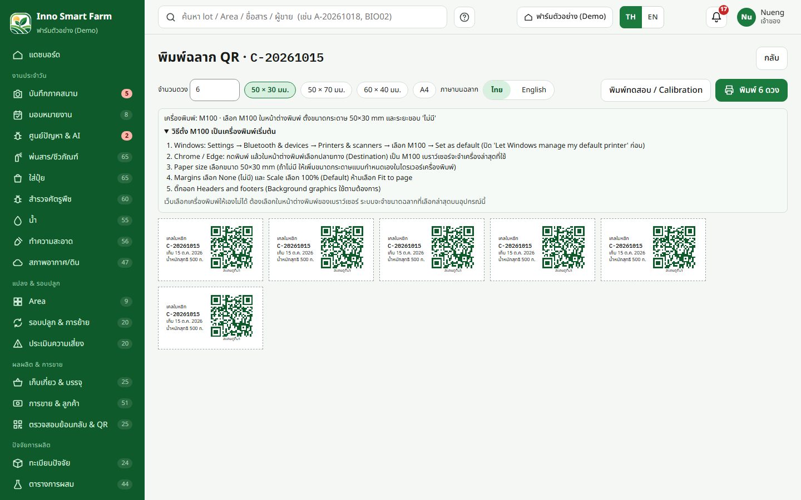Go to บันทึกภาคสนาม in sidebar
The width and height of the screenshot is (801, 500).
pos(72,94)
